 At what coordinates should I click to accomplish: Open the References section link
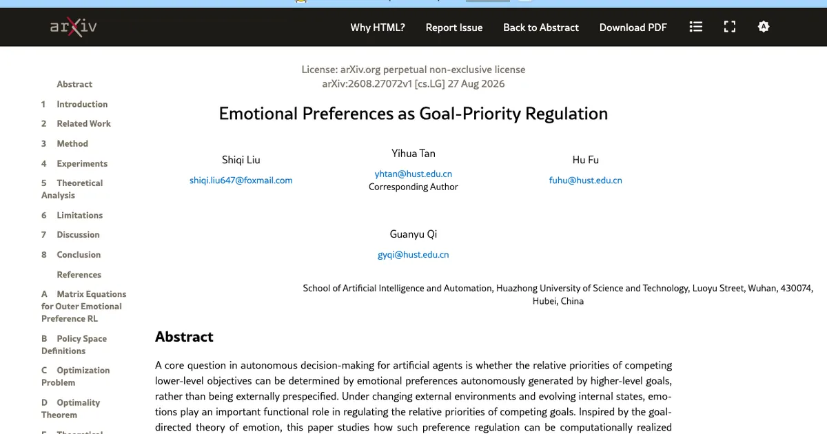click(x=79, y=274)
